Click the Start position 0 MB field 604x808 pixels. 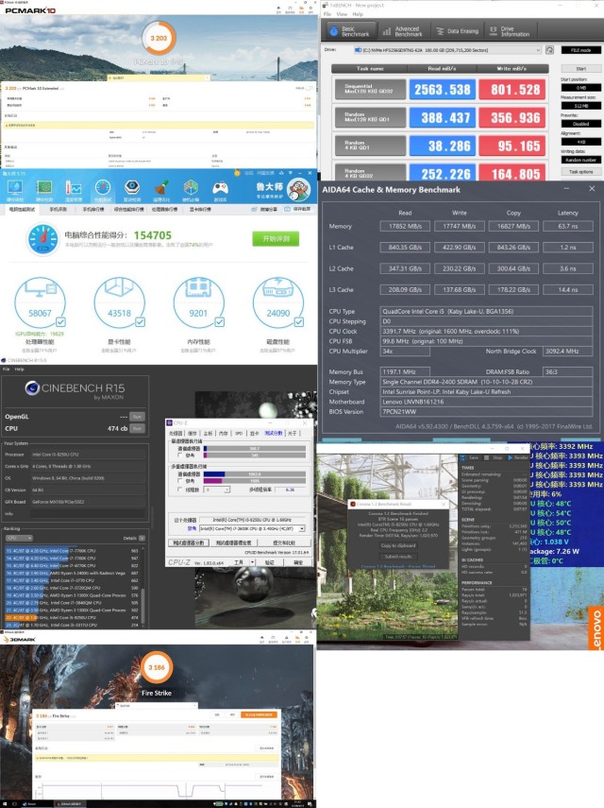point(580,88)
